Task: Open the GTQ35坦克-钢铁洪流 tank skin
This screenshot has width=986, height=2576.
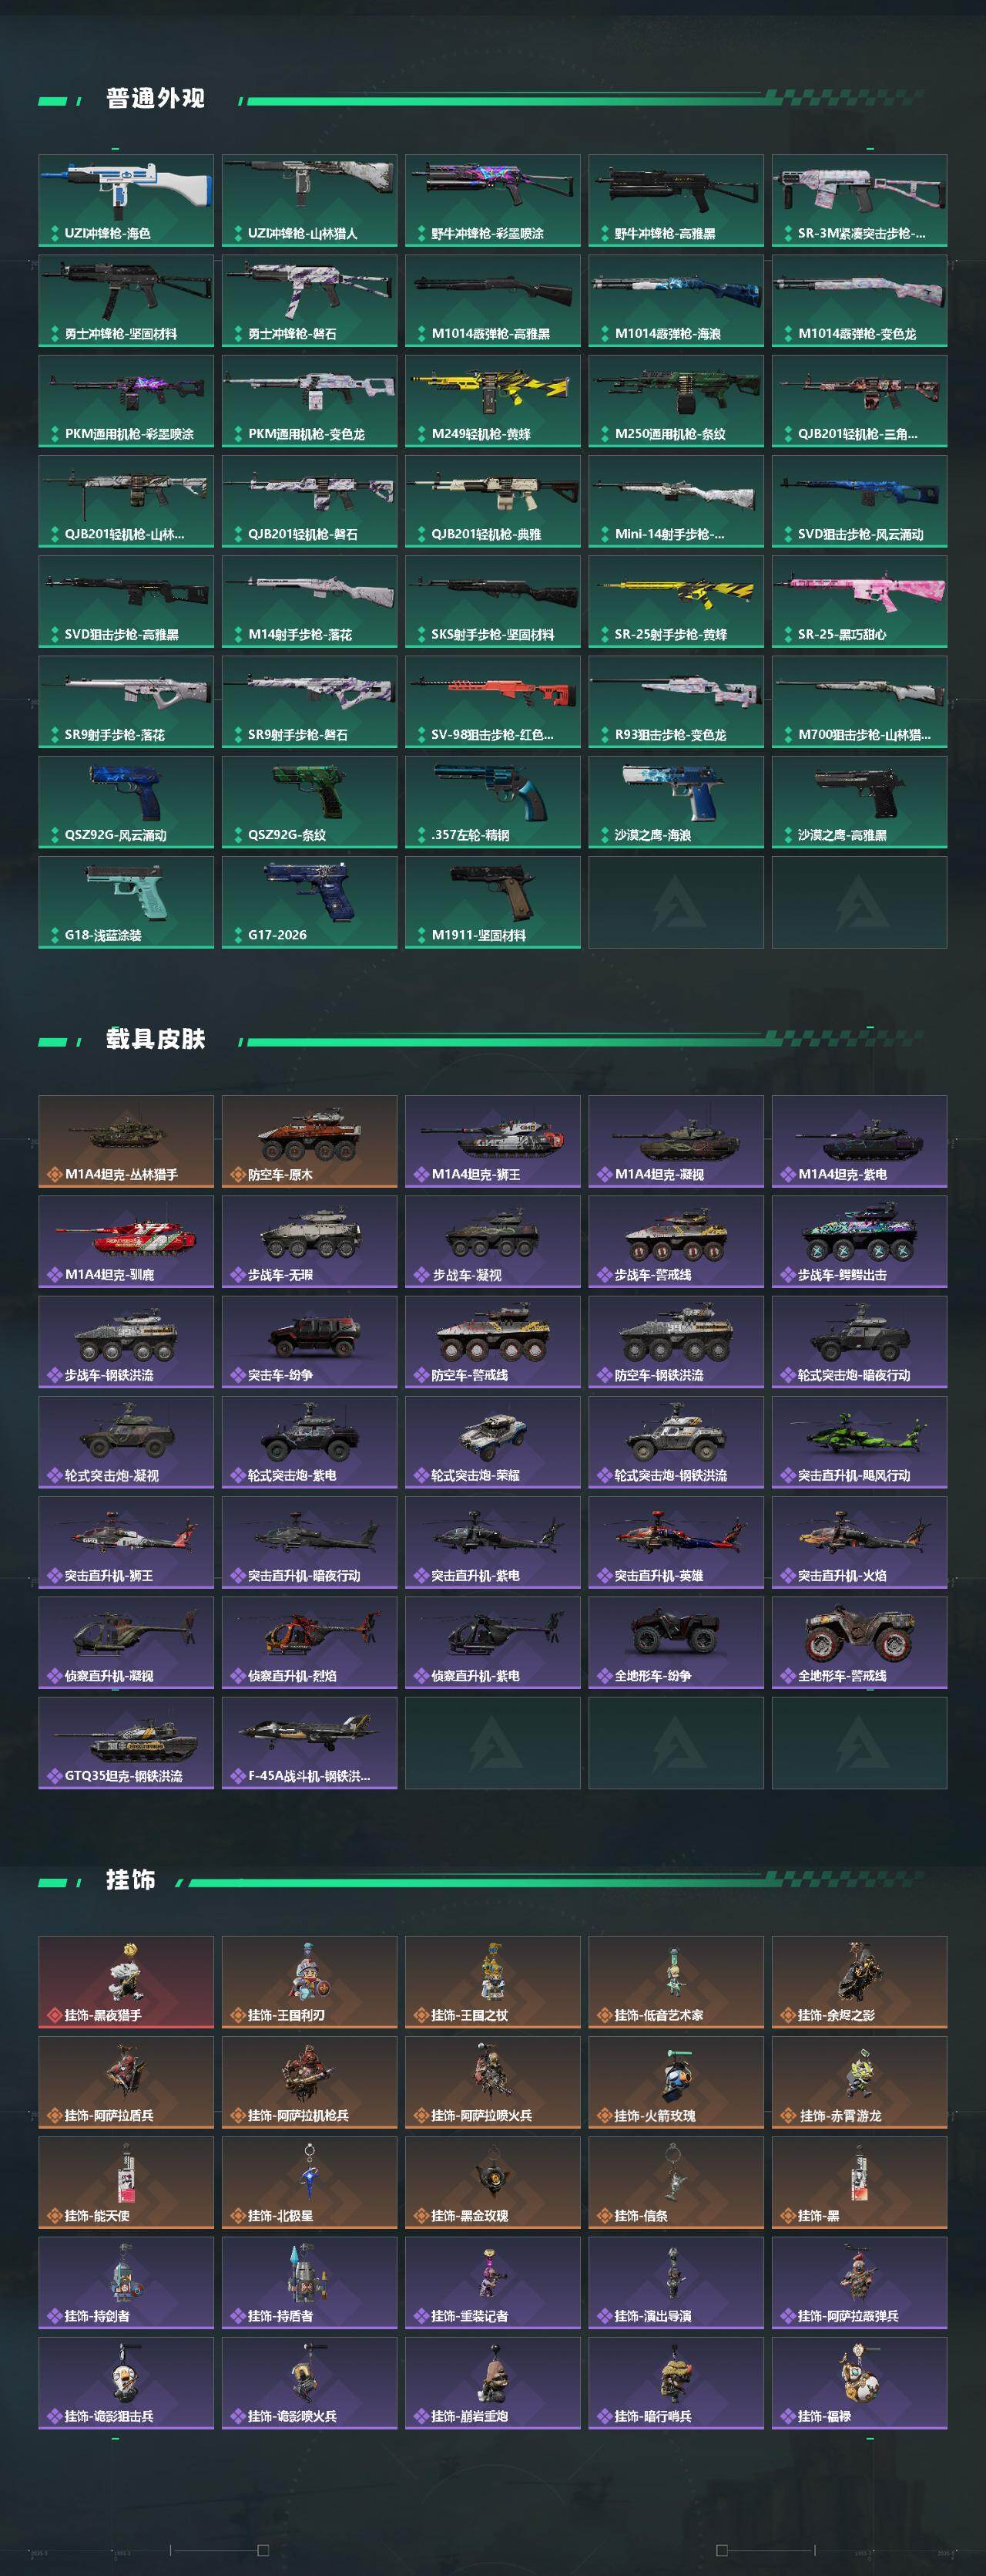Action: point(126,1742)
